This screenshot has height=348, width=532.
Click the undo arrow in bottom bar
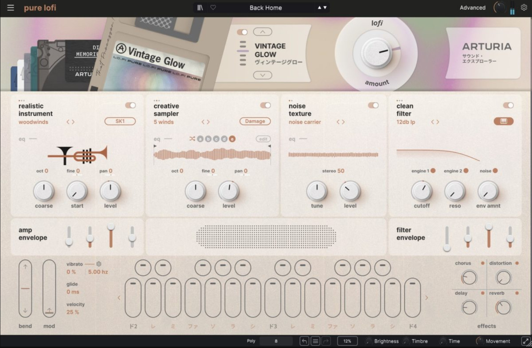click(304, 341)
